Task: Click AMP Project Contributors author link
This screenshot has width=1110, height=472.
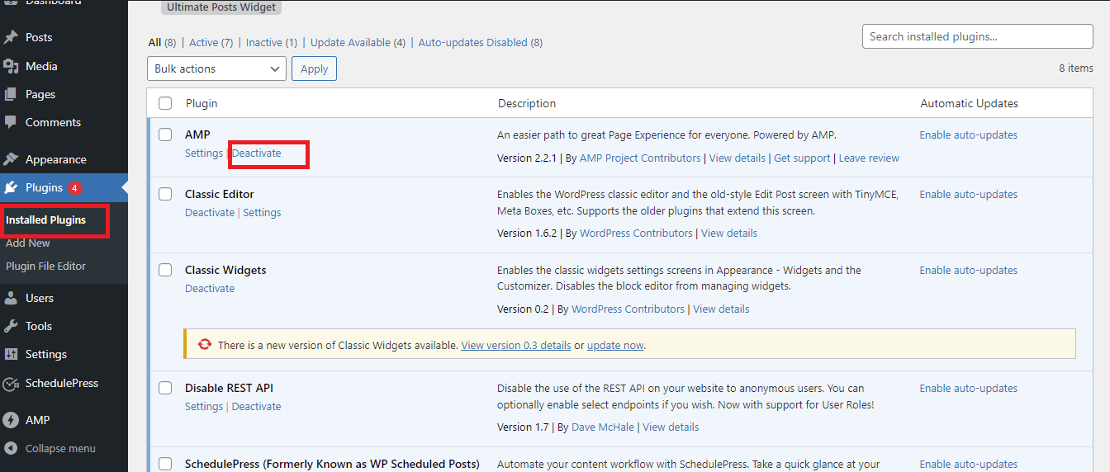Action: (x=640, y=158)
